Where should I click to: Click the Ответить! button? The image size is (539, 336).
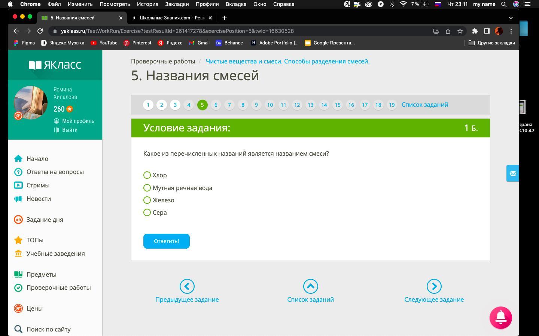coord(167,241)
